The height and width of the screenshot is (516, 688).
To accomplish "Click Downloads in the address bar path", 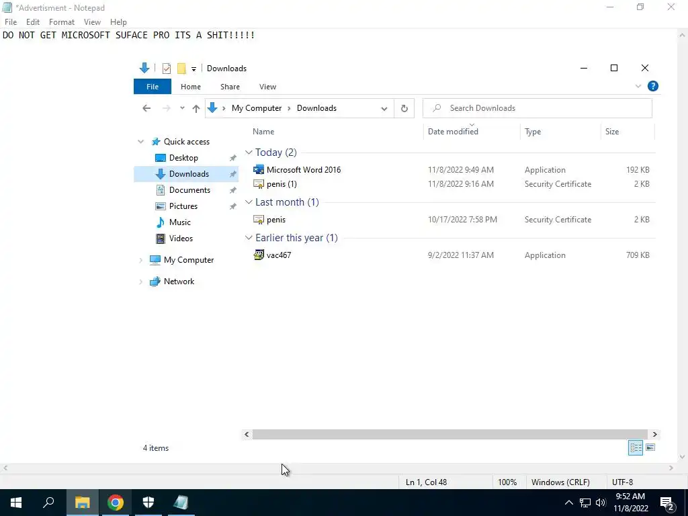I will pos(317,108).
